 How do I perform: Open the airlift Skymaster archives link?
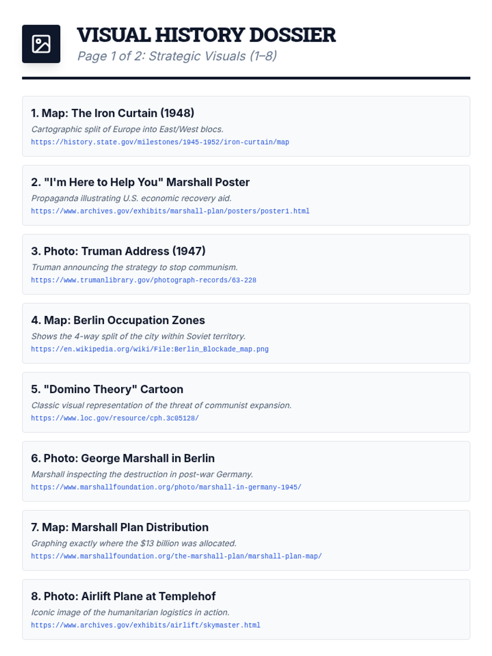146,625
